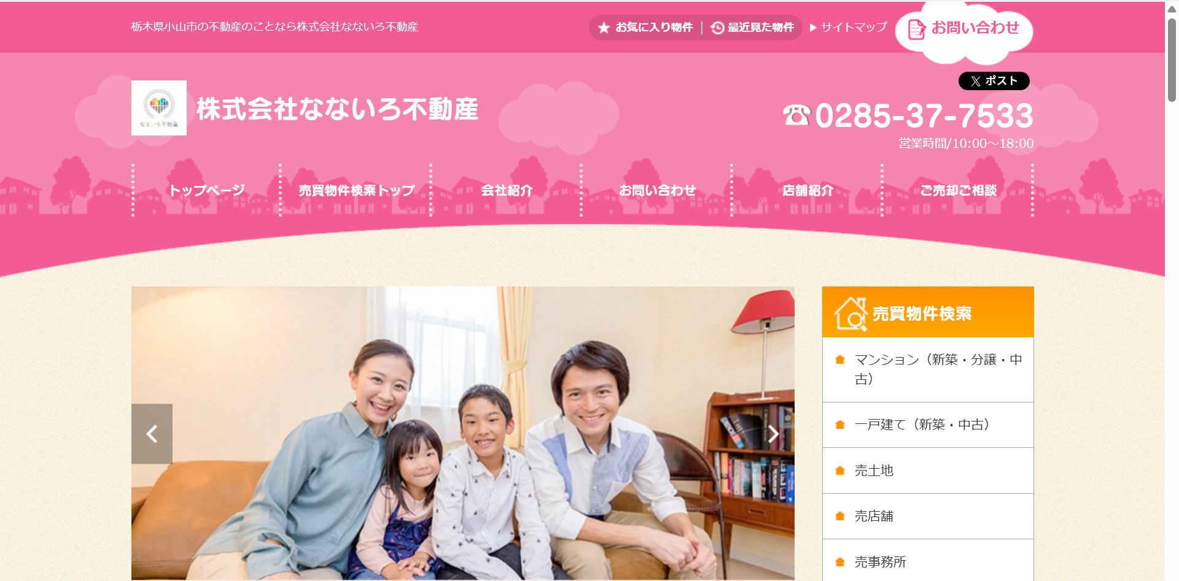Open the 売買物件検索トップ navigation item
1179x581 pixels.
[357, 190]
